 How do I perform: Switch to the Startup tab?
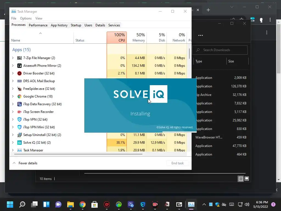(76, 25)
